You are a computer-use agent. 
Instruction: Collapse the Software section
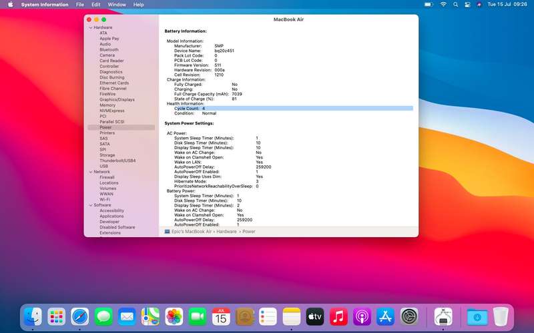(91, 205)
